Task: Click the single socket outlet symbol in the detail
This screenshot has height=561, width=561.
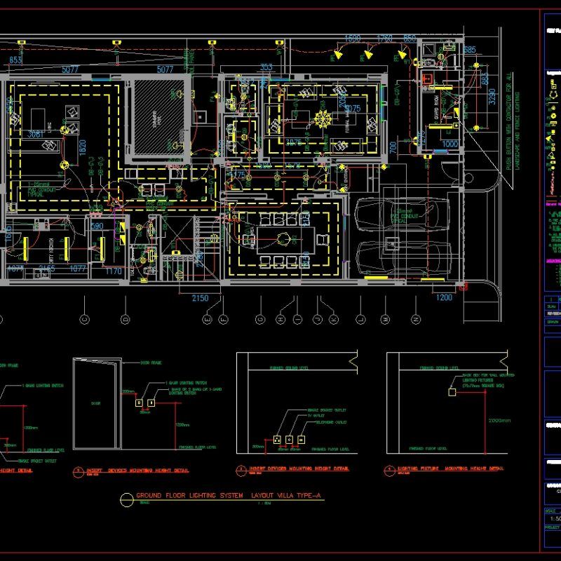Action: coord(277,438)
